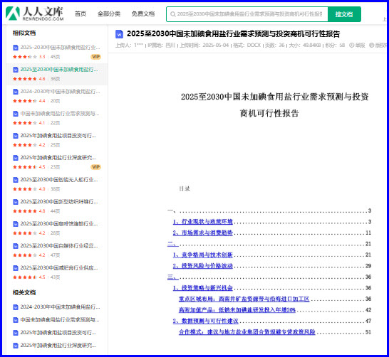Viewport: 389px width, 357px height.
Task: Open TOC link 1、竞争格局与技术创新
Action: click(x=202, y=255)
